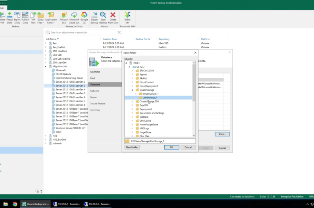
Task: Select the Agents folder
Action: [143, 75]
